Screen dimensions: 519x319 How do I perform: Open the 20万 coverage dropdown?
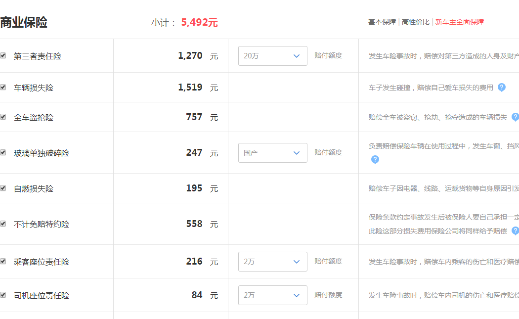(x=272, y=56)
